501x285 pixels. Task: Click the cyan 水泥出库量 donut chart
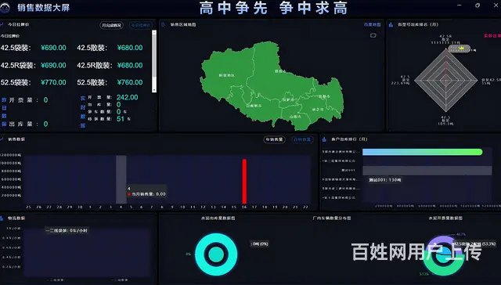click(x=216, y=254)
